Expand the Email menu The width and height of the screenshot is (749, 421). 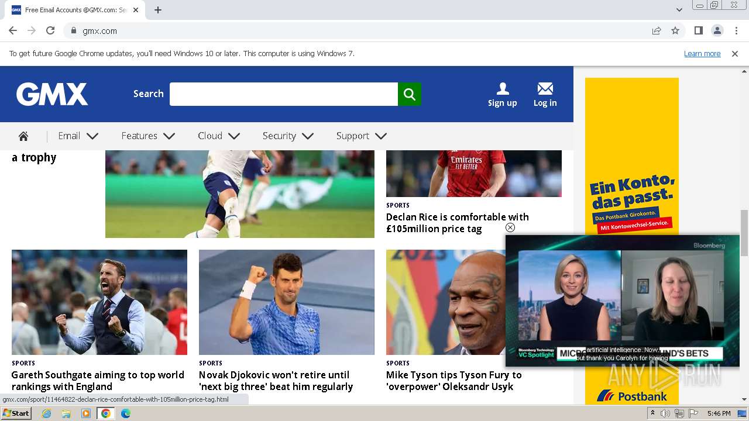(x=78, y=136)
